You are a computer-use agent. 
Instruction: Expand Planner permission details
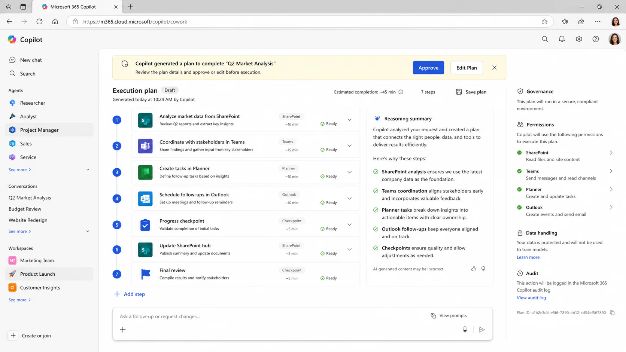pos(611,189)
